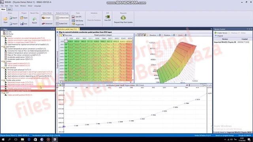Open the Tools menu
The image size is (253, 142).
pos(17,6)
